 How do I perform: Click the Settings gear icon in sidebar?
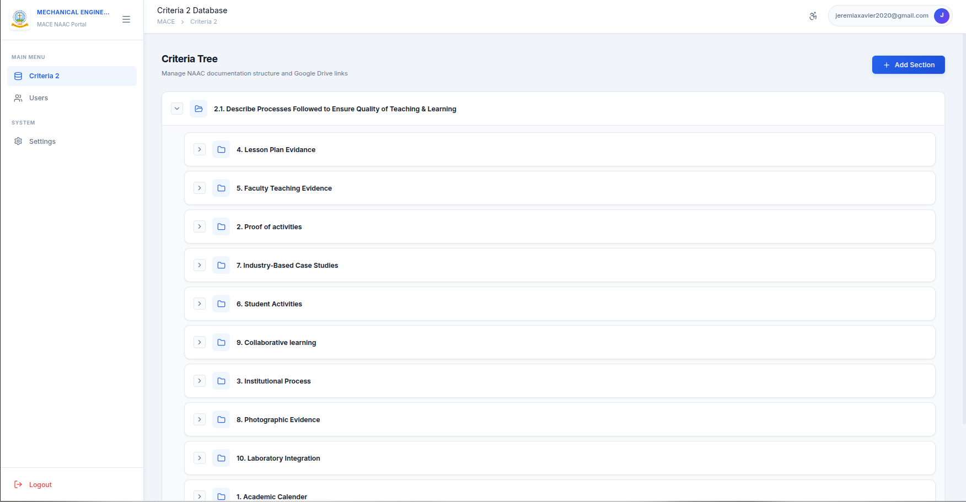pos(18,142)
